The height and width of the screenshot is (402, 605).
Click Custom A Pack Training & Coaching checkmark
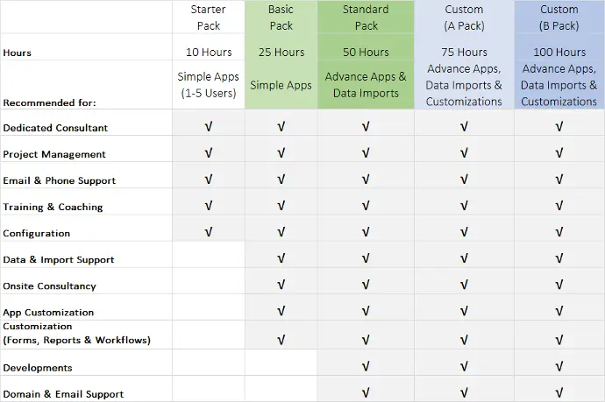[464, 206]
